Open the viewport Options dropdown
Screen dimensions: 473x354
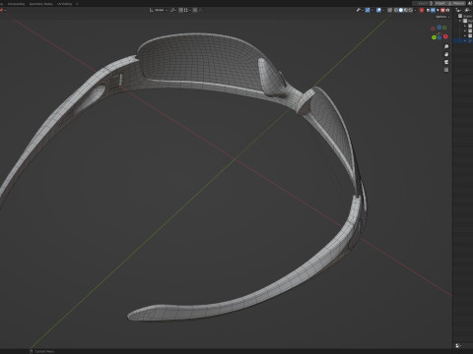tap(442, 17)
